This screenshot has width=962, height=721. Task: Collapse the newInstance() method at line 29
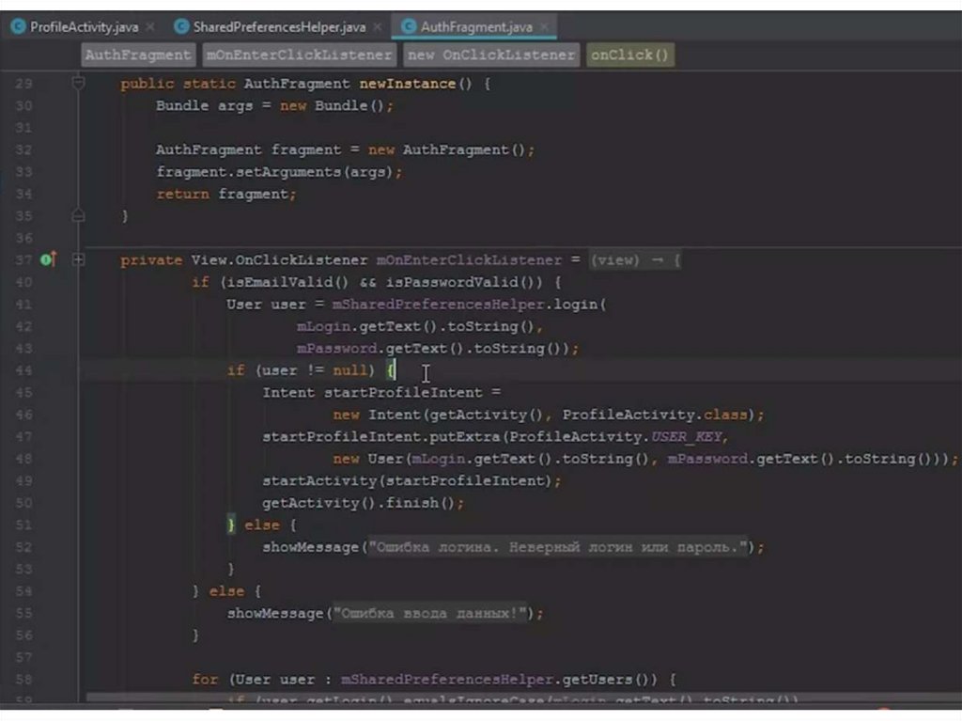click(x=79, y=84)
